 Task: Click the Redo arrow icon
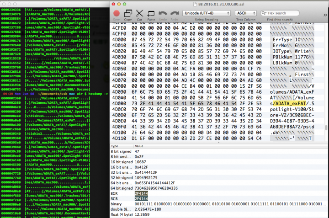[x=175, y=13]
